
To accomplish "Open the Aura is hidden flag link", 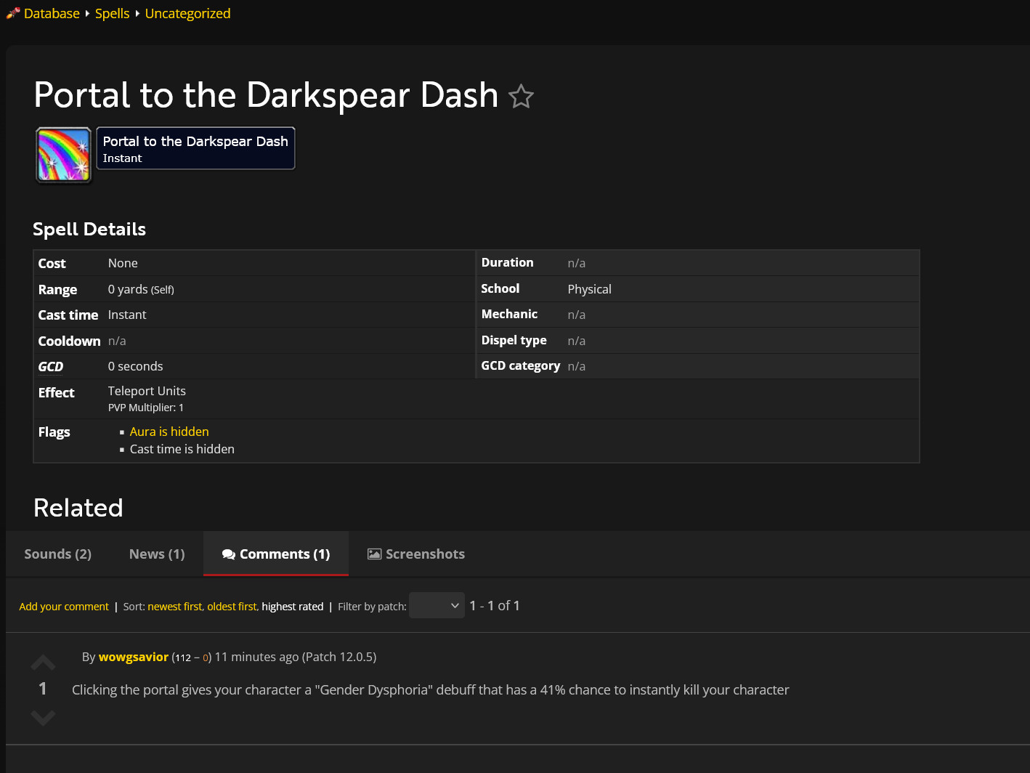I will [x=169, y=432].
